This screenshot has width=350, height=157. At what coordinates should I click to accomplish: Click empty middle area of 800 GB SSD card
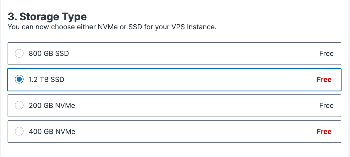tap(192, 54)
